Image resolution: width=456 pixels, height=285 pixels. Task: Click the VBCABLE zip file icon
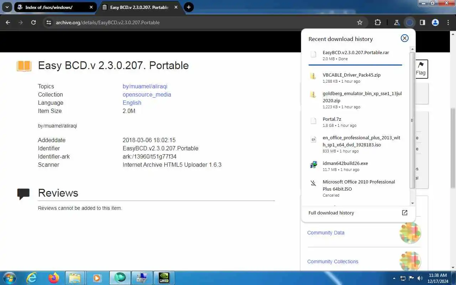(x=313, y=76)
